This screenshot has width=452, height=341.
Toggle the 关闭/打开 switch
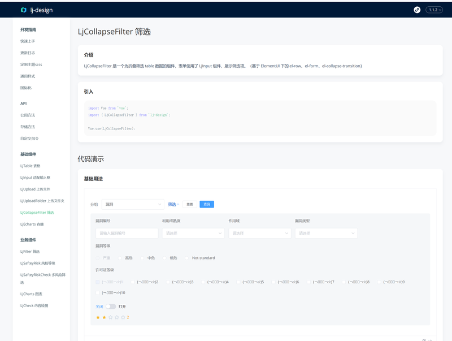[111, 307]
